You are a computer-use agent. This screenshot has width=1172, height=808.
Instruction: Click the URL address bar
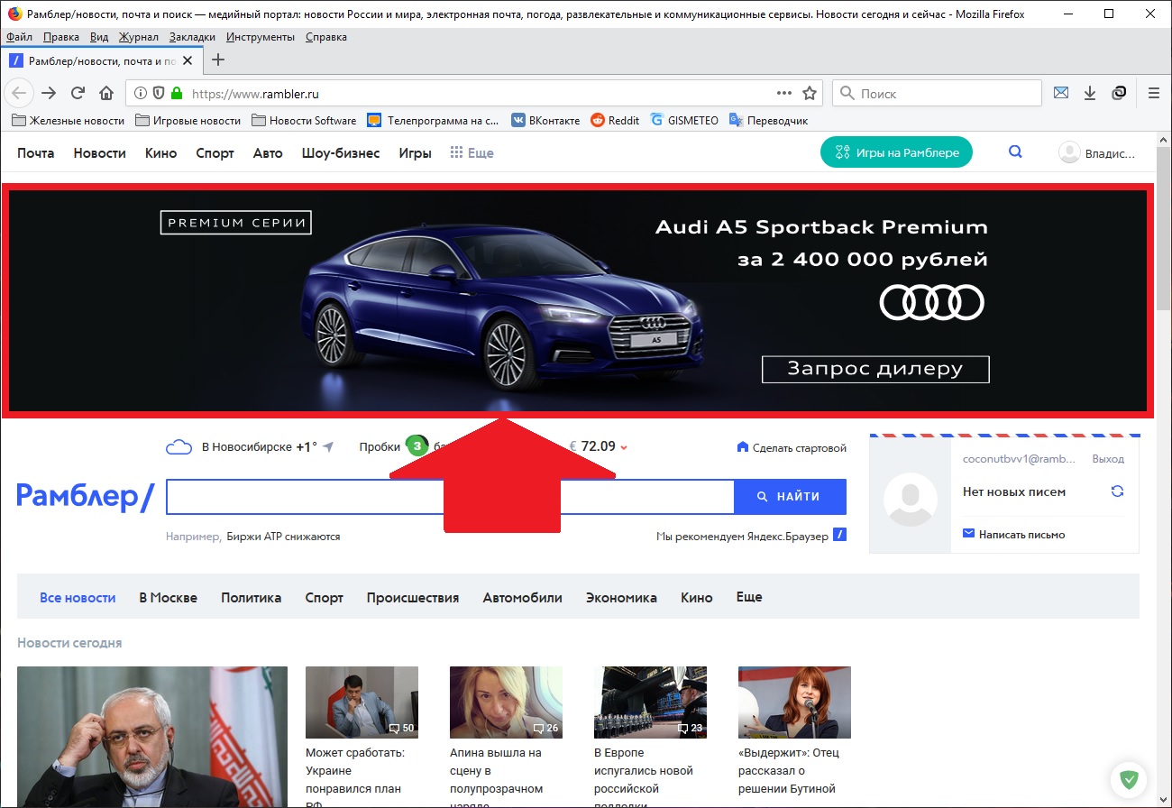pyautogui.click(x=475, y=93)
